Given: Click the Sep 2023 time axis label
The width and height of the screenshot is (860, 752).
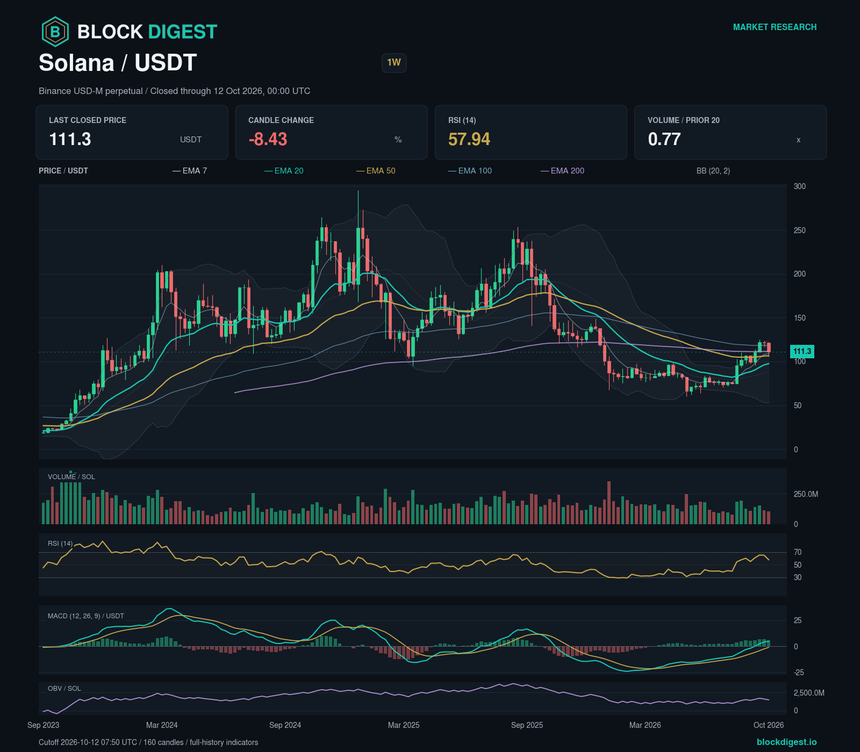Looking at the screenshot, I should click(44, 725).
